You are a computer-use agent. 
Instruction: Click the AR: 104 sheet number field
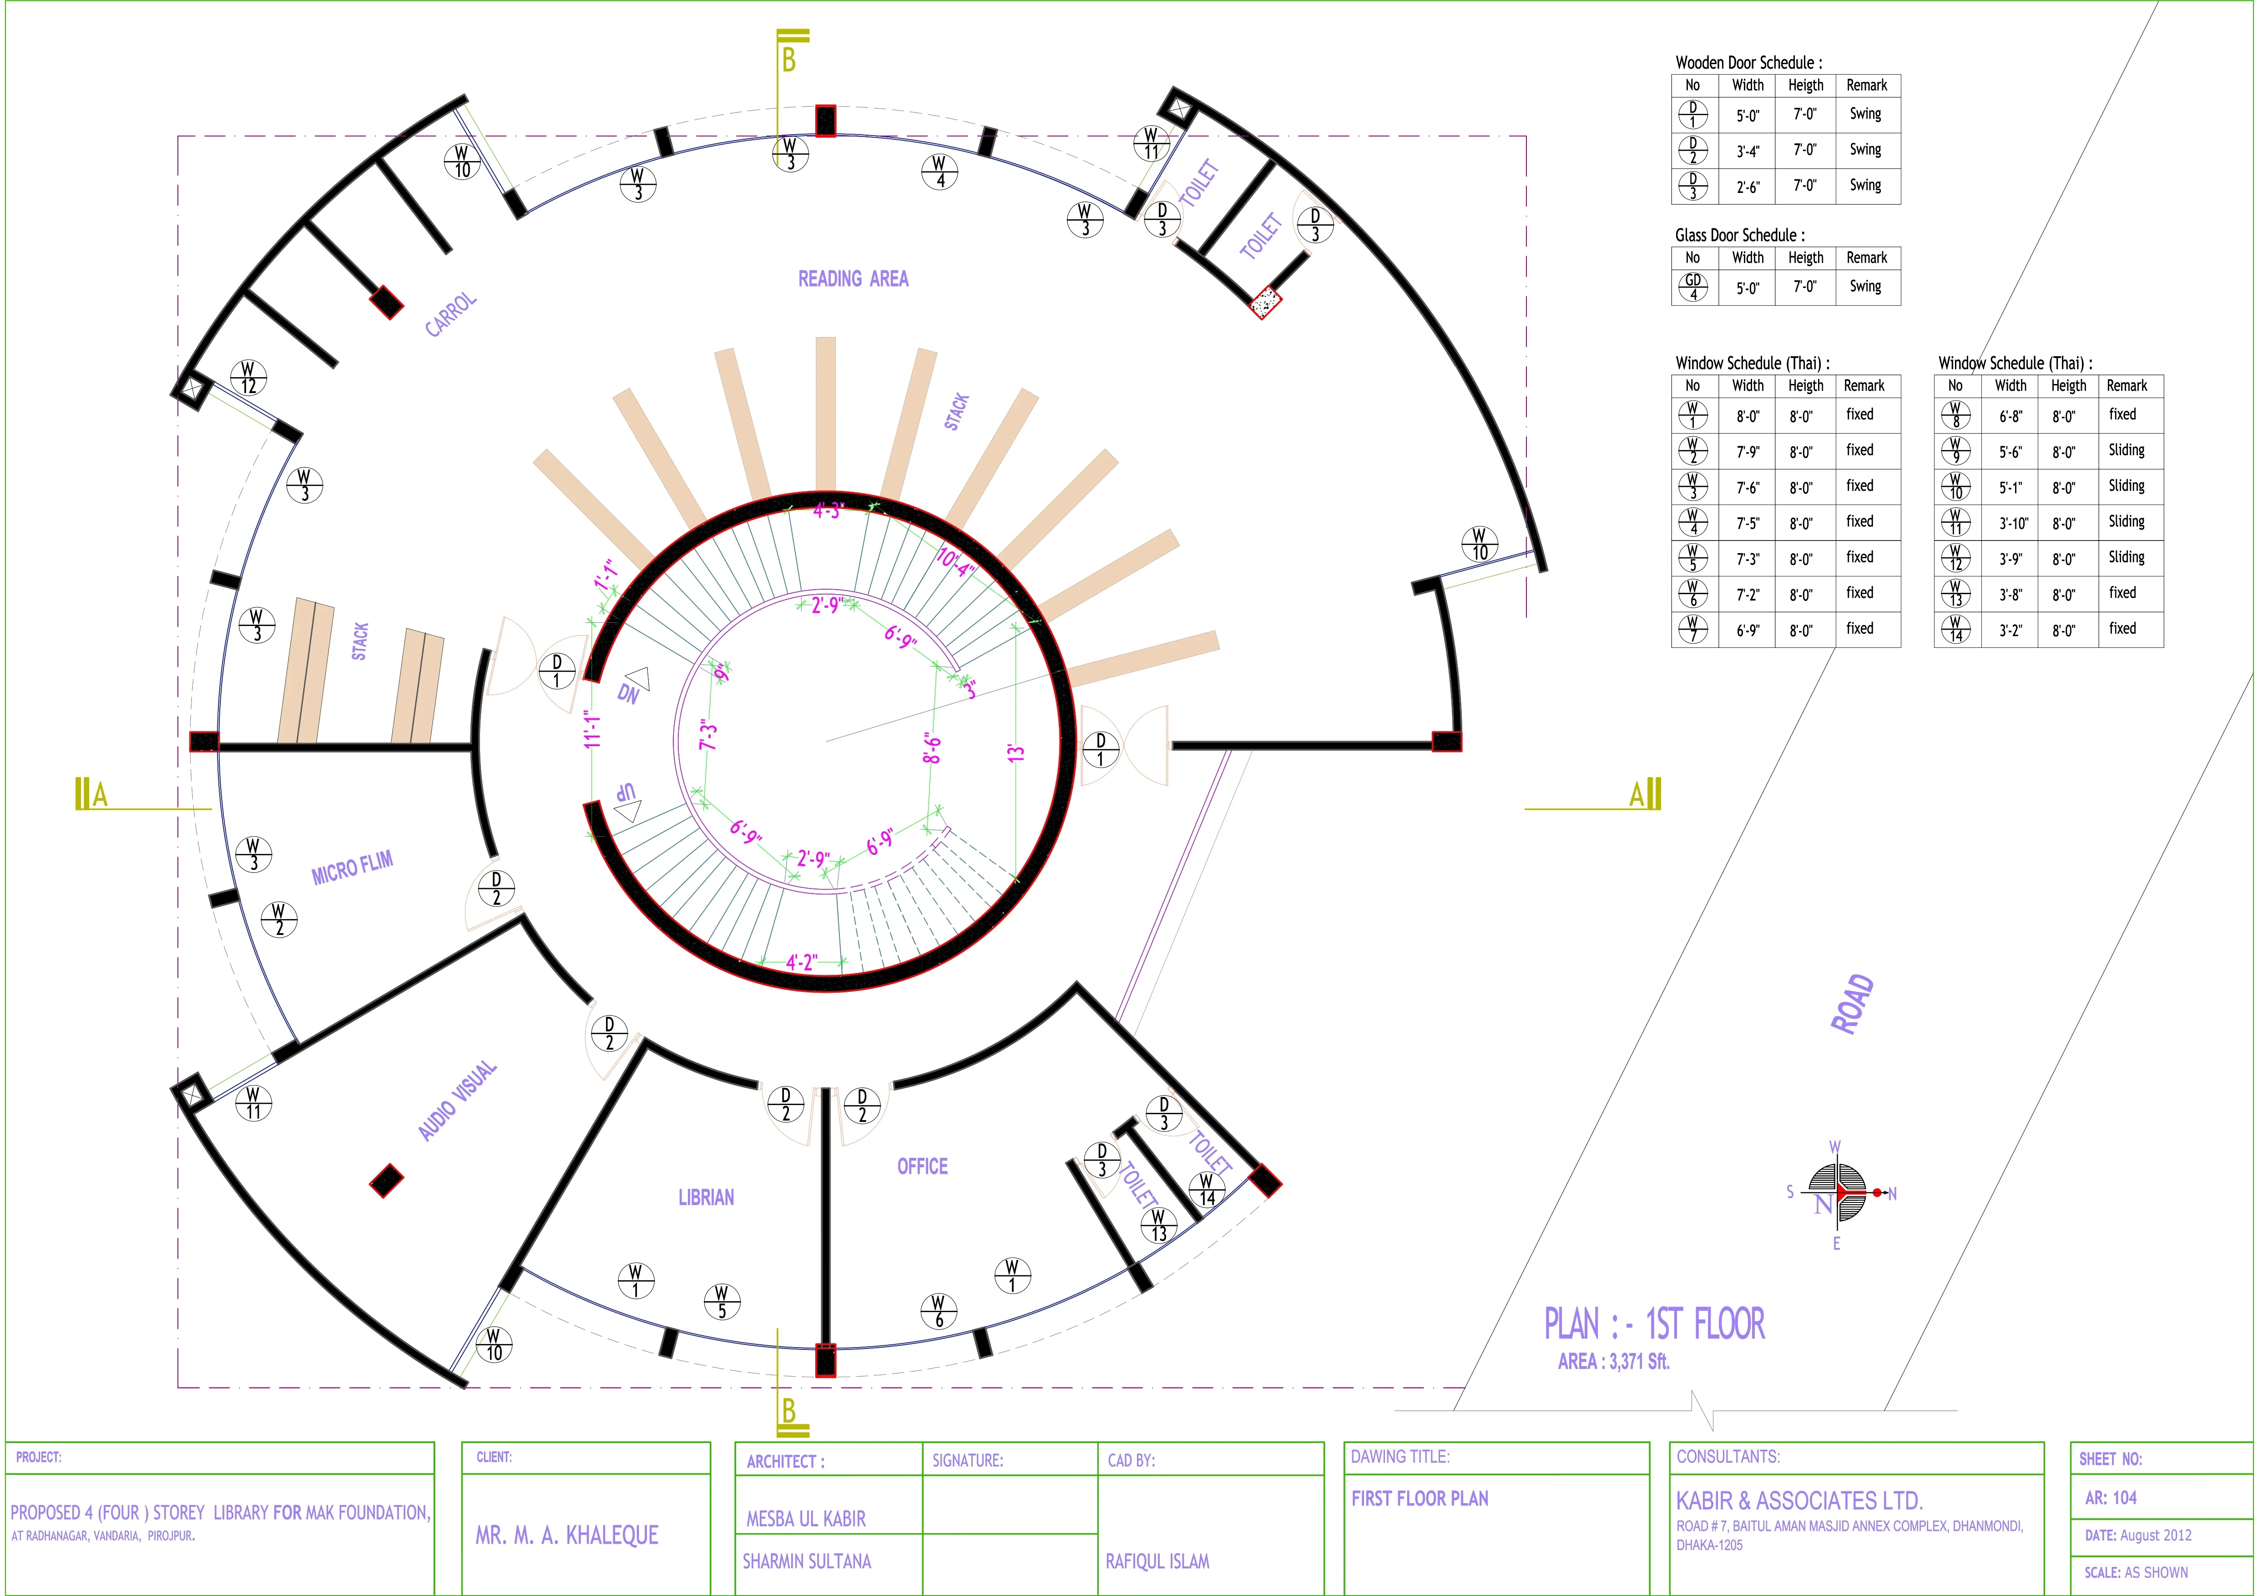tap(2111, 1498)
